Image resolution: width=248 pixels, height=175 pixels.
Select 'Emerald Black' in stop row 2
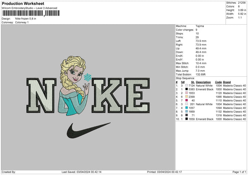click(x=205, y=89)
